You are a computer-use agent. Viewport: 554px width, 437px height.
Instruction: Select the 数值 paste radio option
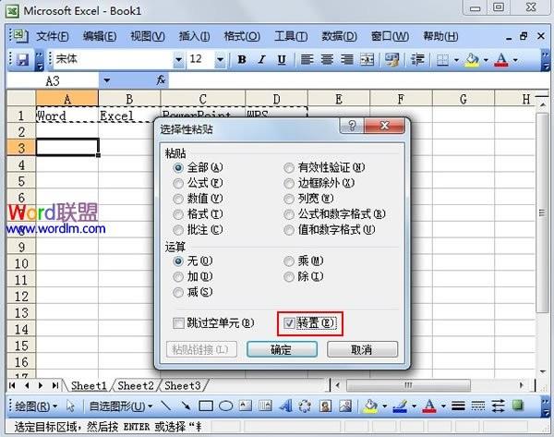[179, 199]
